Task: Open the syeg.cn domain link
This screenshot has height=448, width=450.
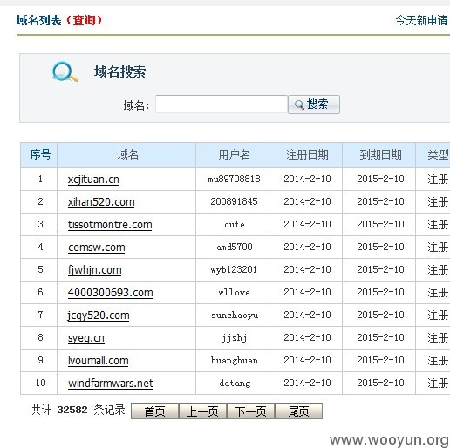Action: [86, 338]
